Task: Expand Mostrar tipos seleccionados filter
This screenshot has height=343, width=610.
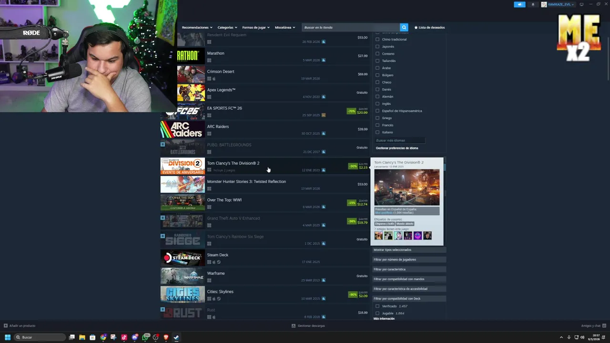Action: coord(409,250)
